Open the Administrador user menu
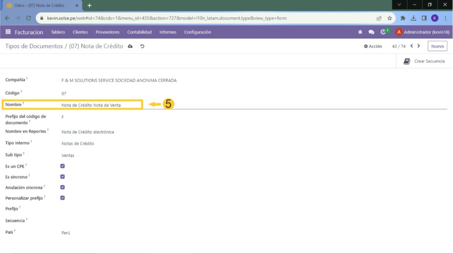453x254 pixels. pos(422,32)
